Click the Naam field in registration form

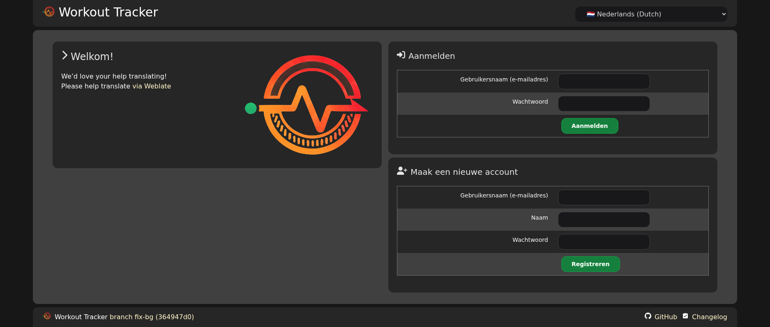604,220
